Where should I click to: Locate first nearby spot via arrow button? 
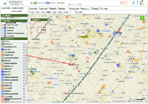pos(24,44)
